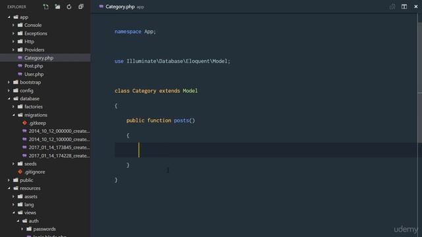Click the 'Model' parent class name after extends

(x=190, y=91)
